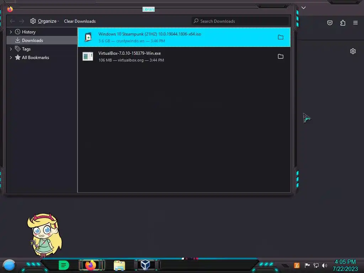Click the VirtualBox exe file icon
The height and width of the screenshot is (273, 364).
click(x=88, y=56)
